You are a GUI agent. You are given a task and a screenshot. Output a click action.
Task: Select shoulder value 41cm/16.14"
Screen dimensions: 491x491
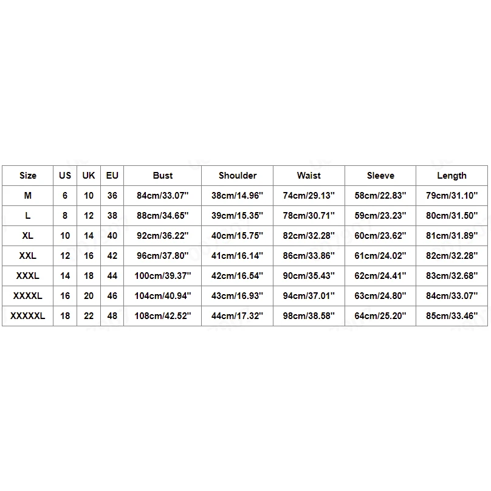[x=238, y=256]
